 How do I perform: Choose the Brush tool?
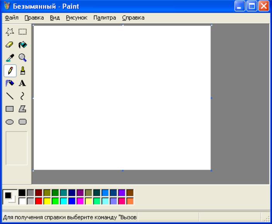coord(22,71)
